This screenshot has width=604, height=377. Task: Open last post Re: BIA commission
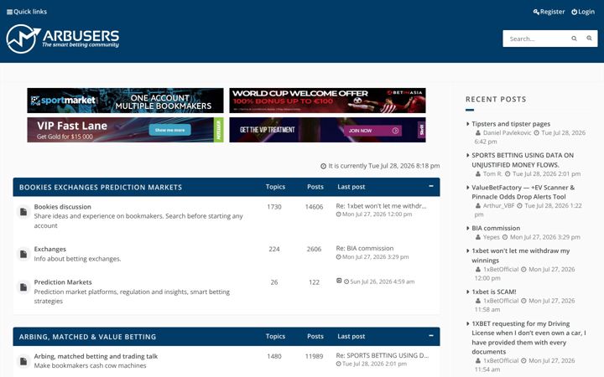[x=365, y=249]
